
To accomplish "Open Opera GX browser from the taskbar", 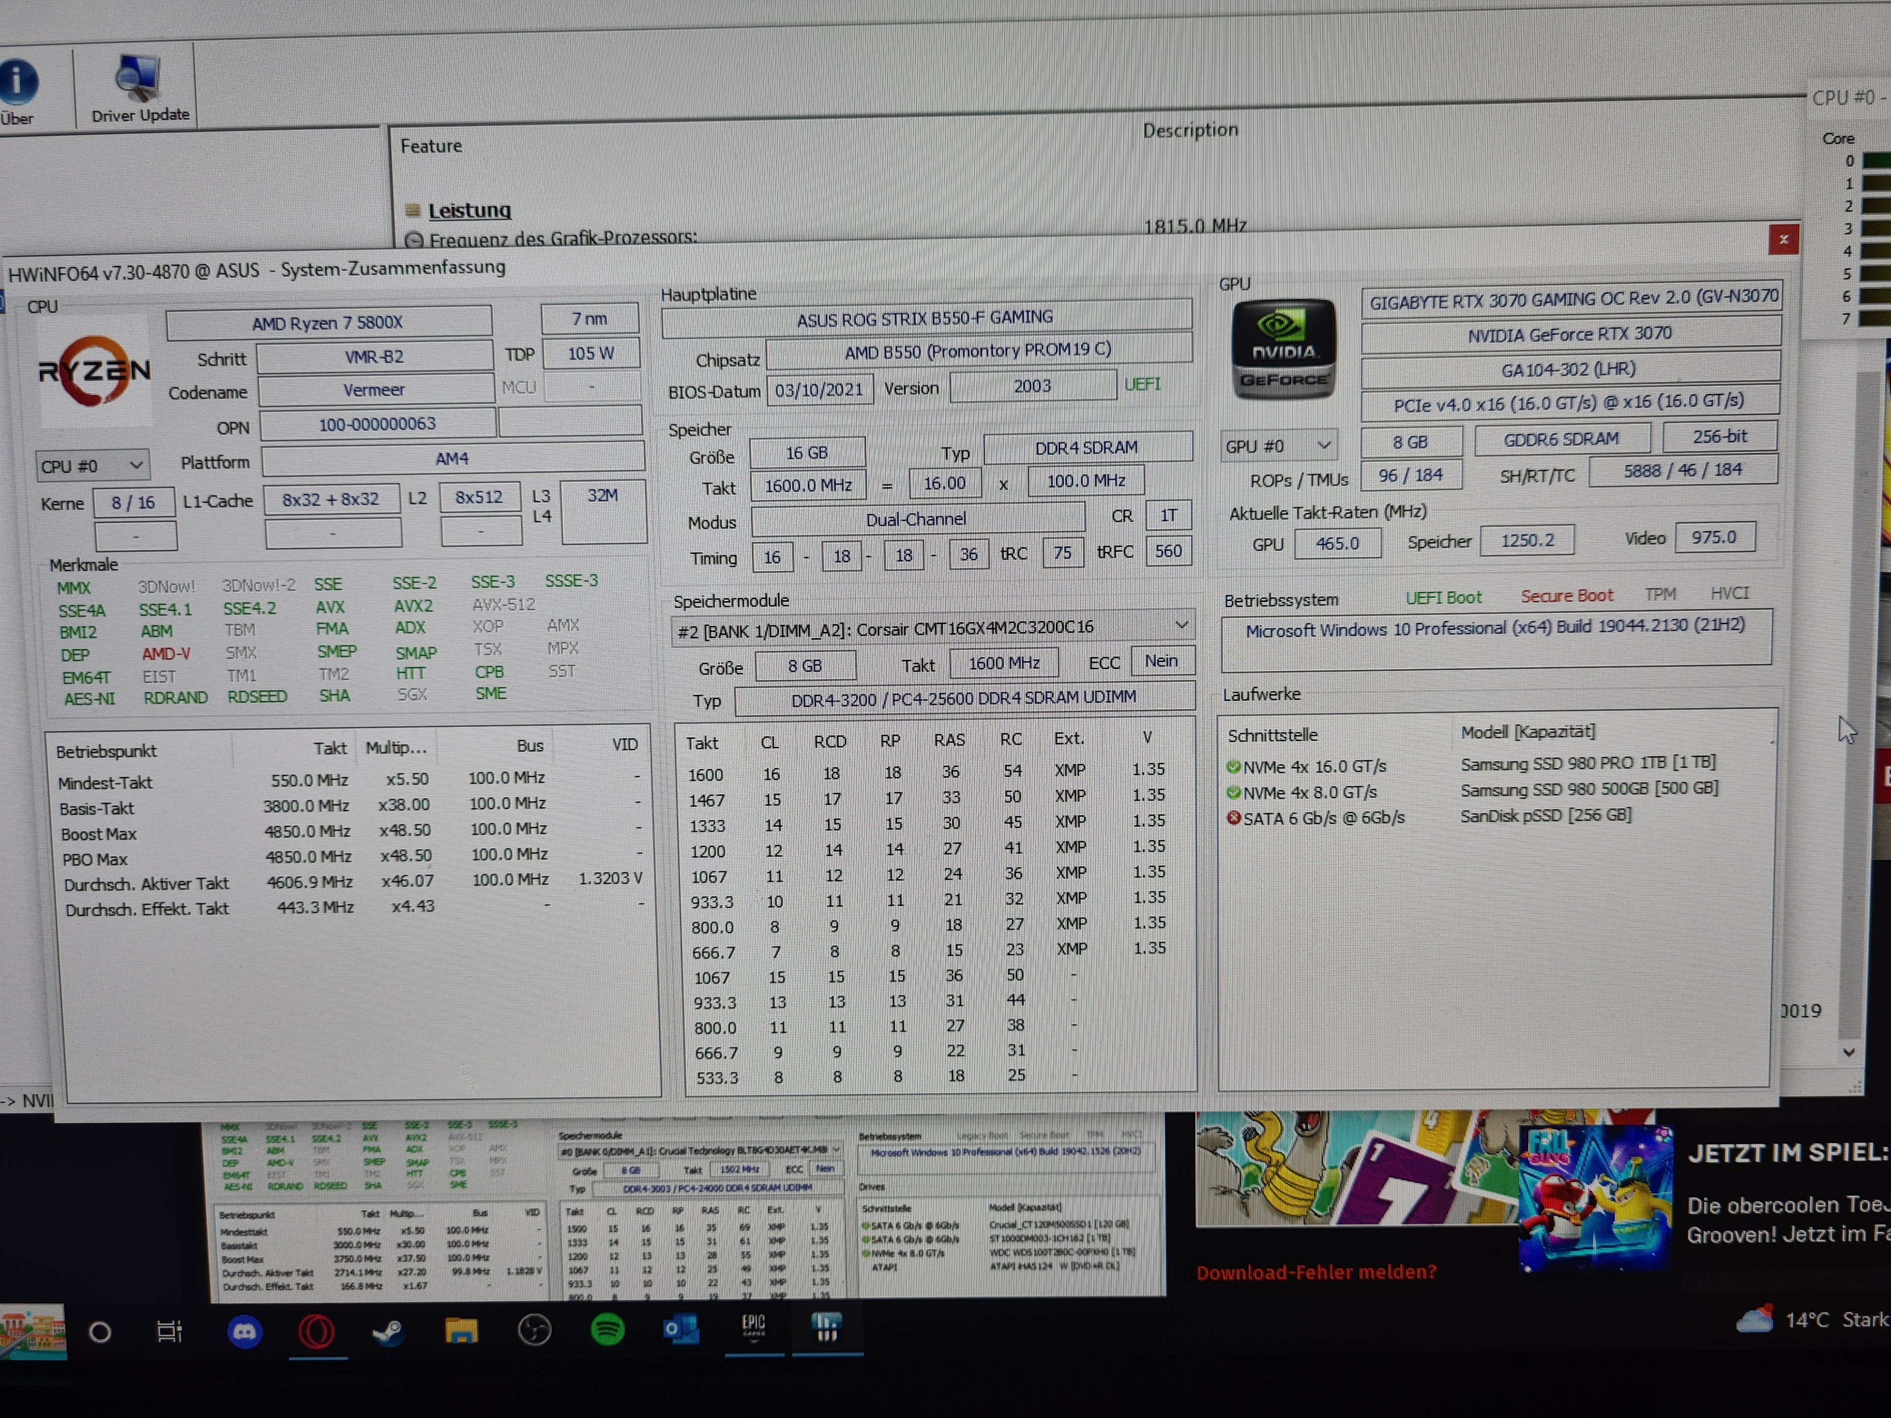I will coord(316,1332).
